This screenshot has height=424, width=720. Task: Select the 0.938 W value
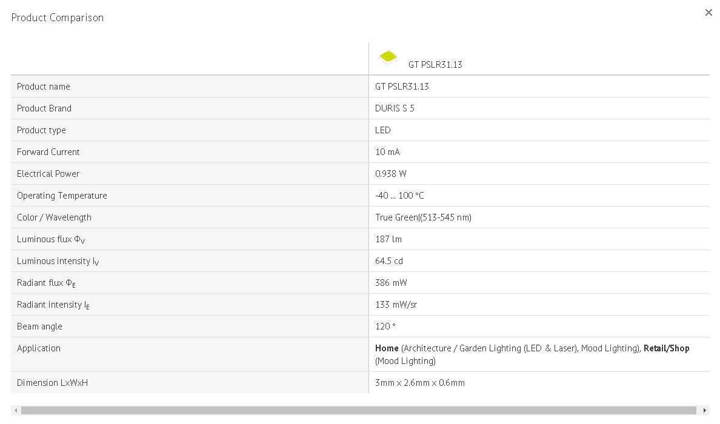(391, 174)
